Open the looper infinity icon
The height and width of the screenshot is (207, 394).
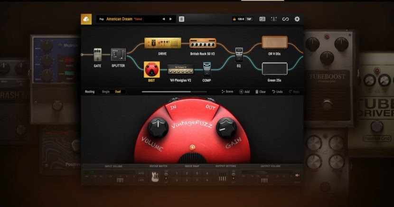pyautogui.click(x=285, y=19)
